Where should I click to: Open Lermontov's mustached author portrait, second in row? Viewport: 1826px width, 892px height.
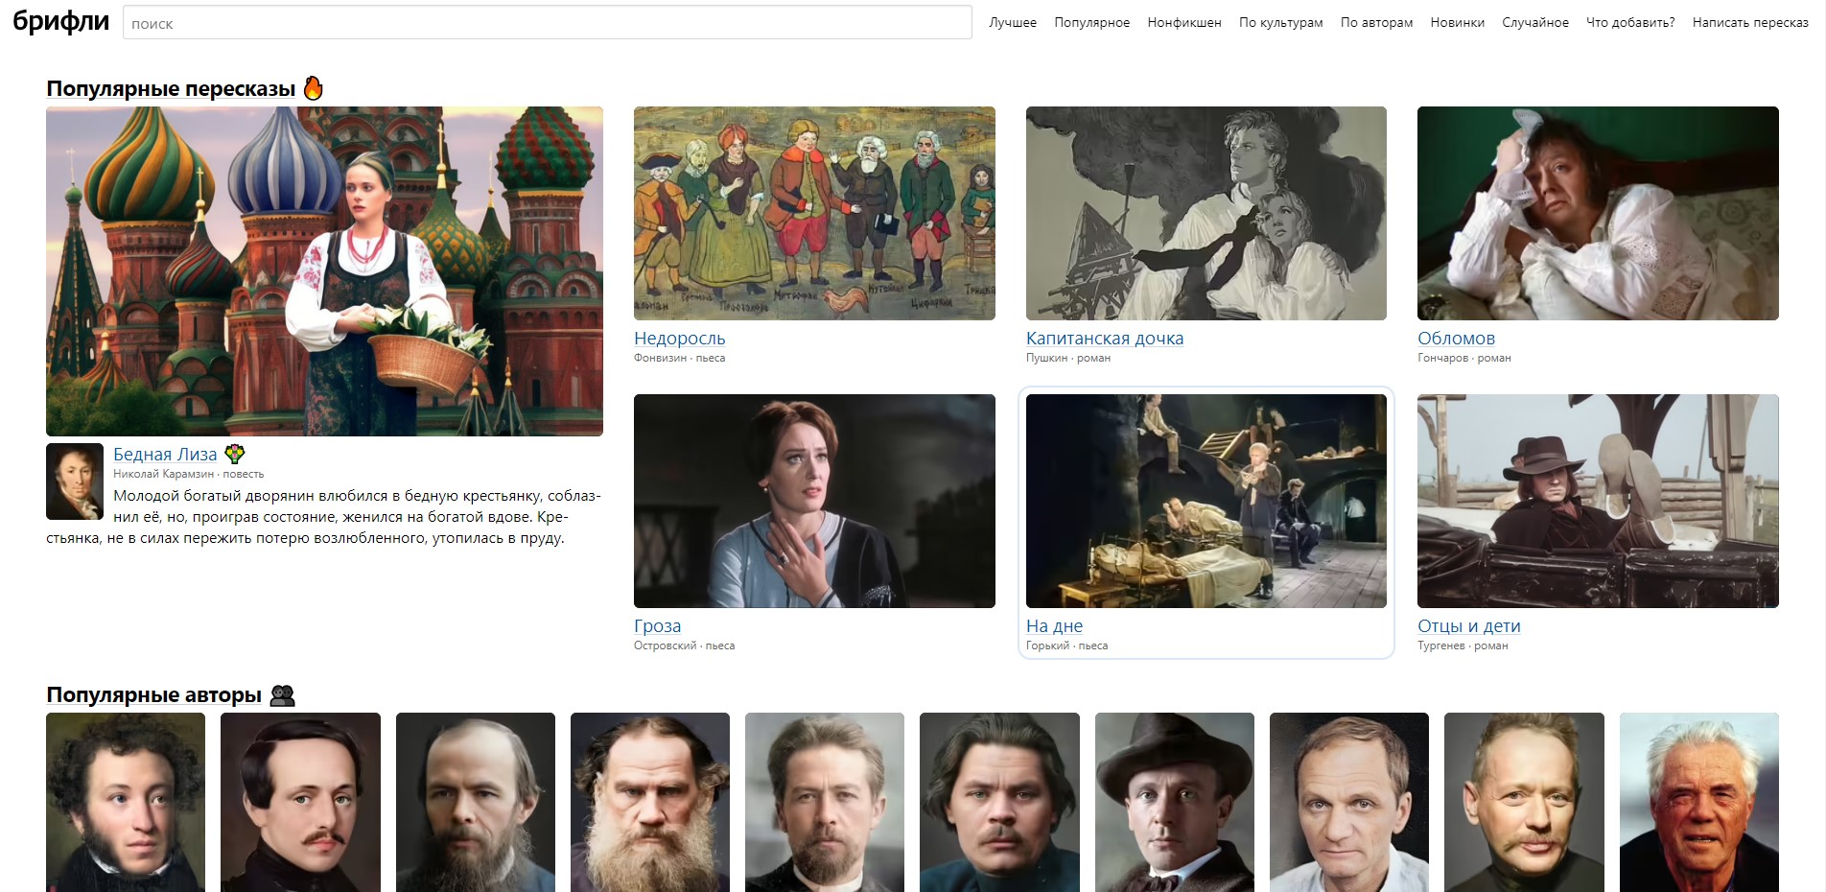coord(300,802)
